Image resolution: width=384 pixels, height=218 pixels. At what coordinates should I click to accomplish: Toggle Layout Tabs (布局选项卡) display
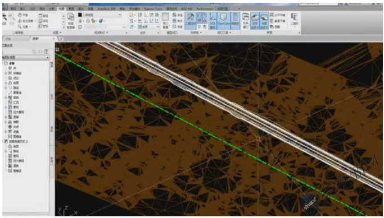(x=264, y=21)
